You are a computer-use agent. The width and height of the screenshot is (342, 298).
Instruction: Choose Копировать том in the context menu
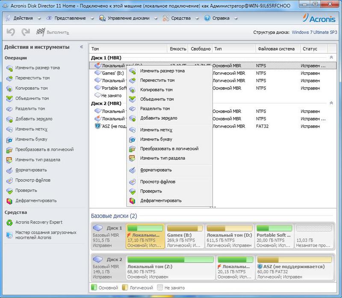169,89
